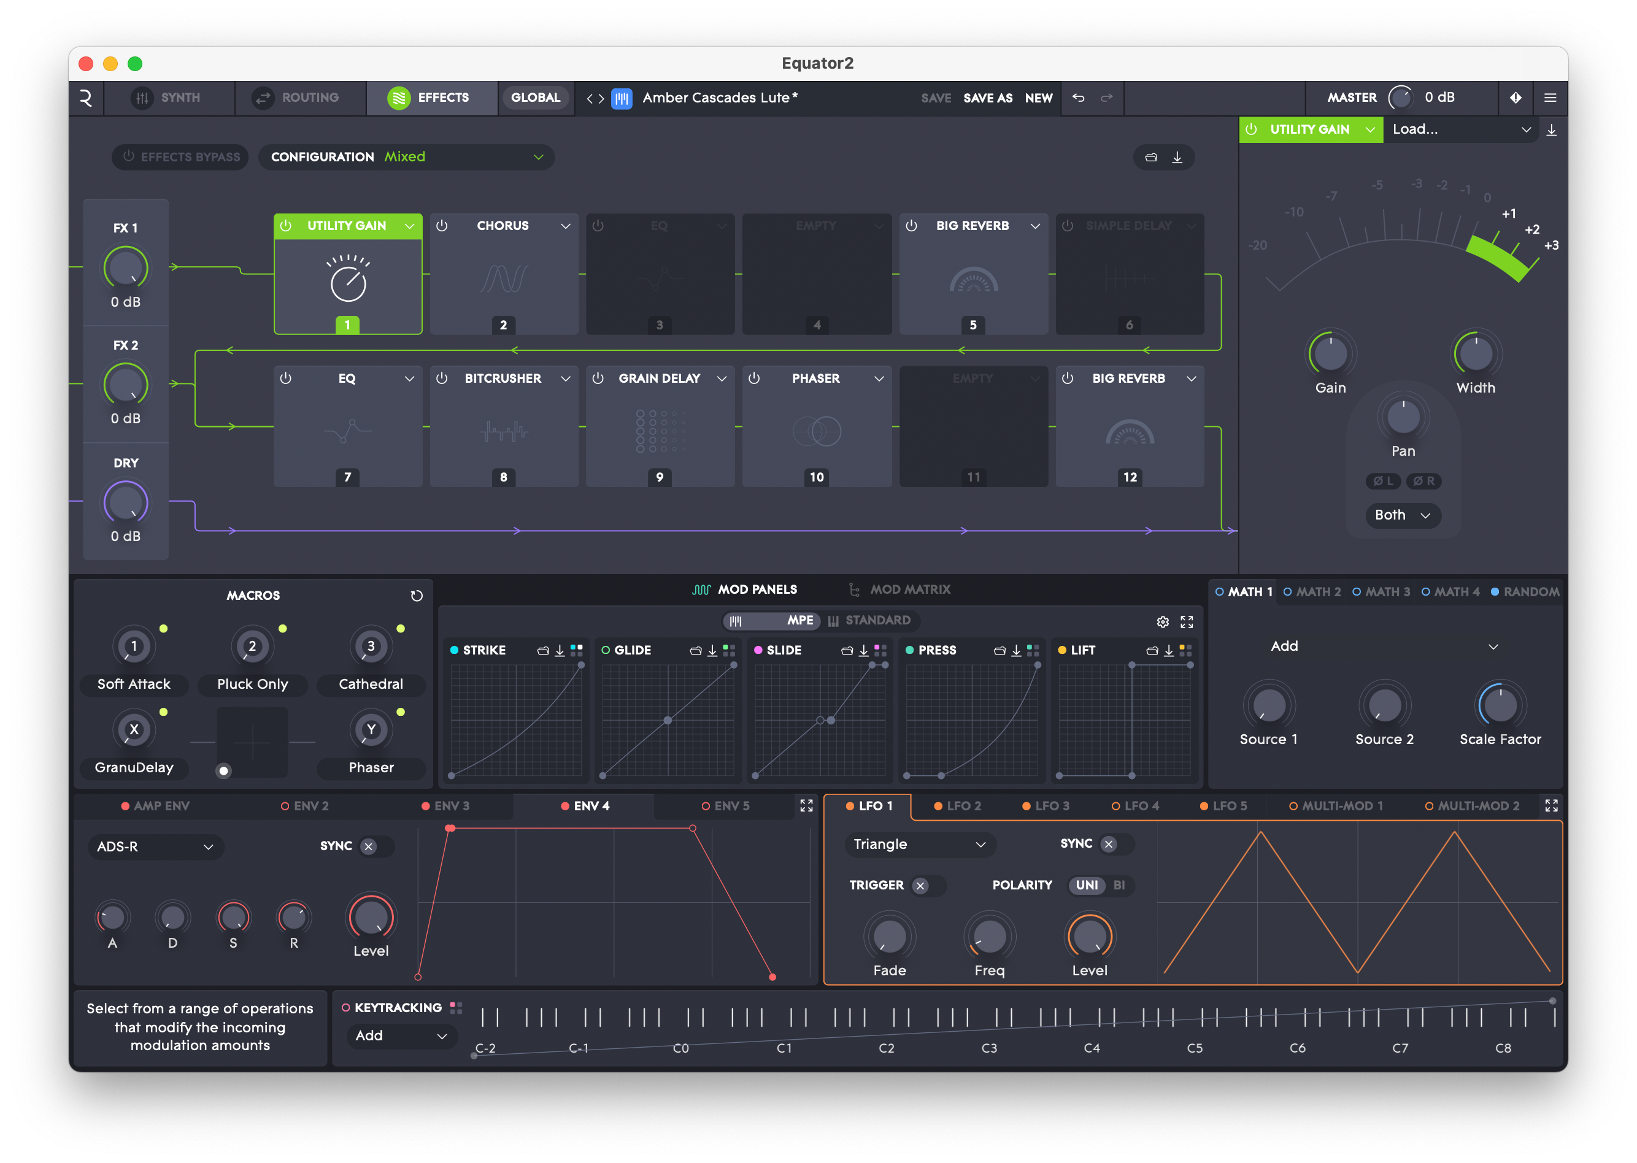1637x1163 pixels.
Task: Toggle Chorus effect power button
Action: click(x=442, y=226)
